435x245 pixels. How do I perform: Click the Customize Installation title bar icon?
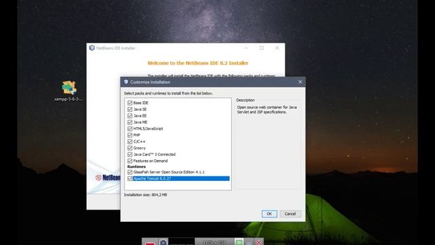pyautogui.click(x=126, y=82)
